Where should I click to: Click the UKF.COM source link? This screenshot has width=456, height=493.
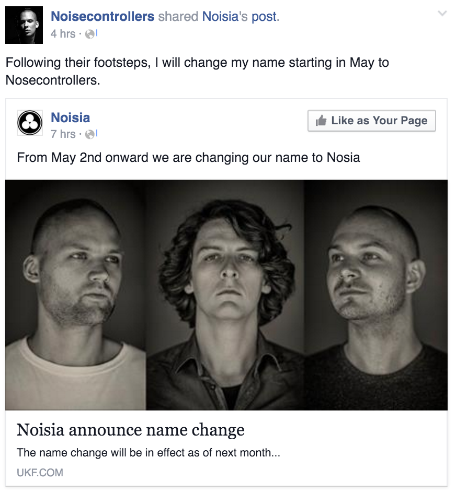tap(40, 473)
